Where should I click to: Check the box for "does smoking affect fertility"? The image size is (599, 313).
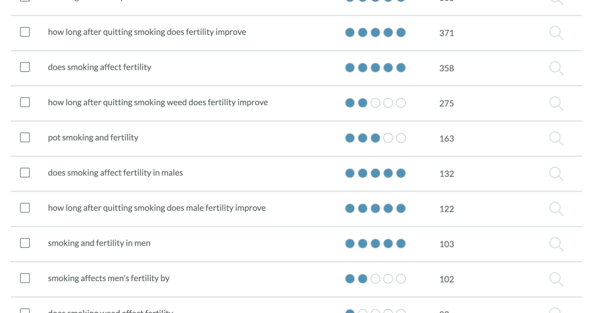click(24, 66)
